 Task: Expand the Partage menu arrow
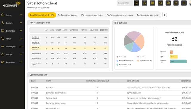click(x=21, y=54)
